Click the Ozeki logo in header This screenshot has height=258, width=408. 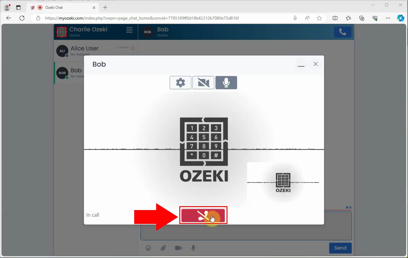(x=61, y=32)
